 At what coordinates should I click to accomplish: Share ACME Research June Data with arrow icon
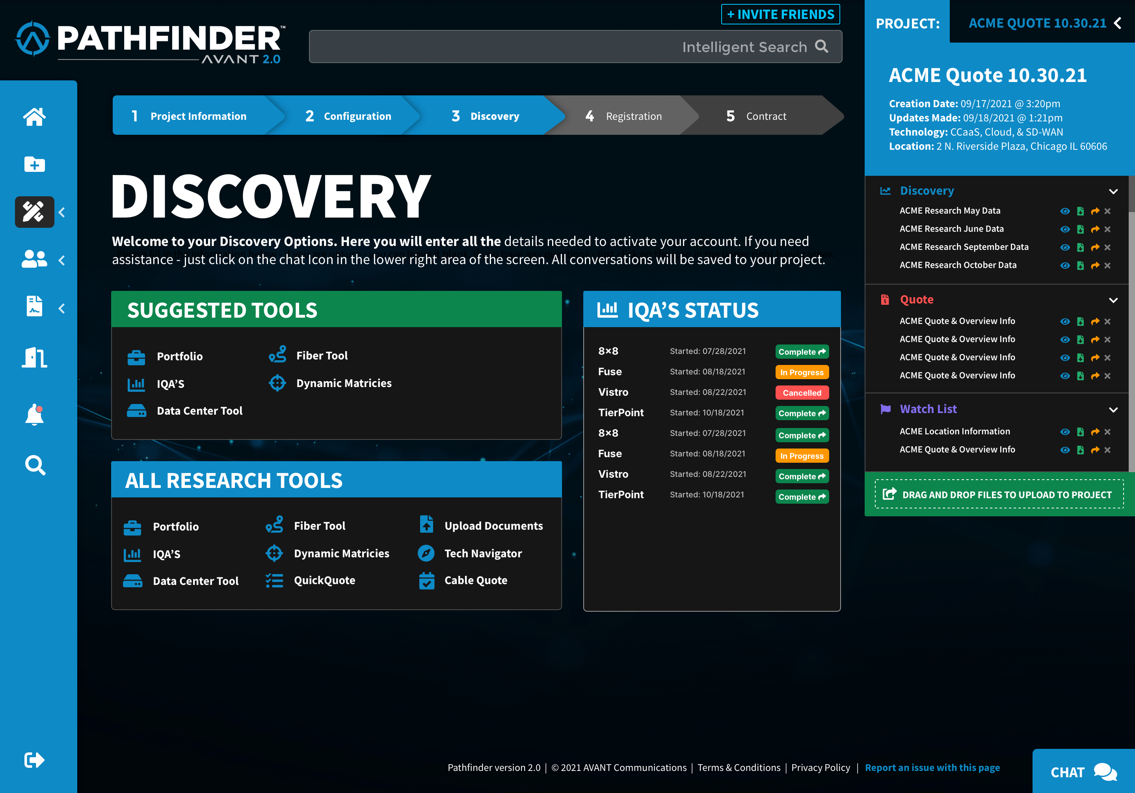click(1095, 229)
